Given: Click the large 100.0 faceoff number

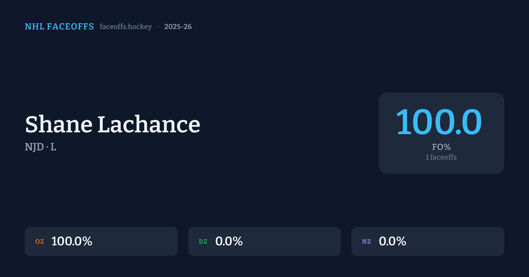Looking at the screenshot, I should (x=439, y=122).
